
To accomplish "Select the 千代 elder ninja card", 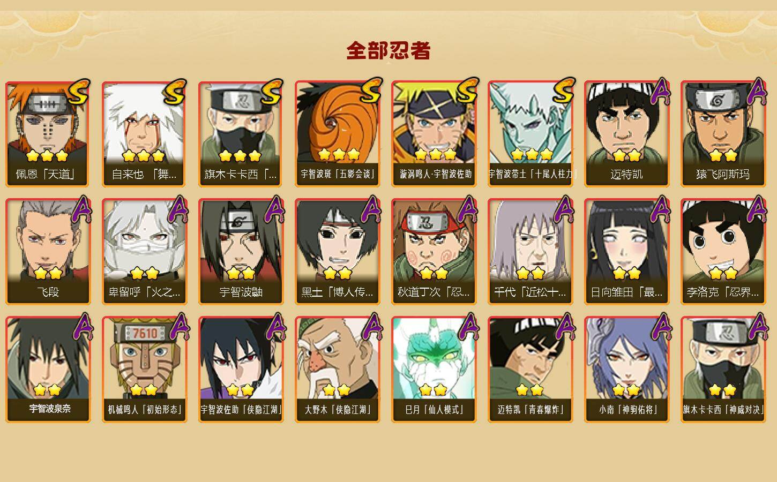I will [531, 252].
